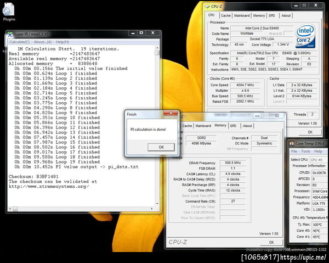Click Super PI vertical scrollbar down arrow
The height and width of the screenshot is (263, 329).
pyautogui.click(x=157, y=204)
